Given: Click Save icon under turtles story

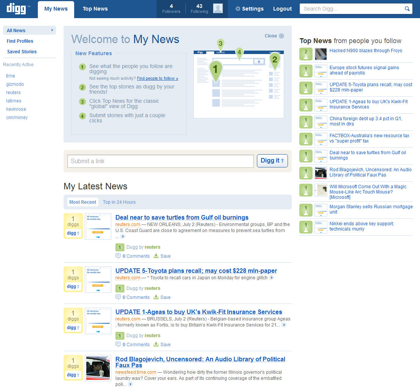Looking at the screenshot, I should (x=156, y=256).
